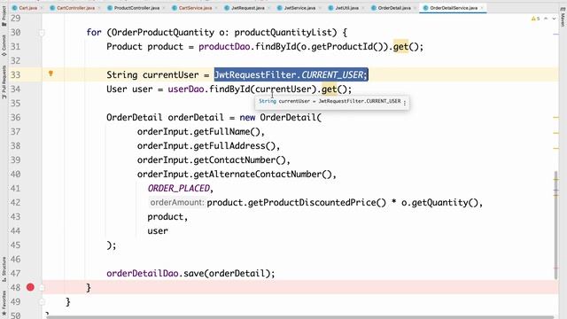The image size is (567, 319).
Task: Open the JwtUtil.java tab
Action: 346,8
